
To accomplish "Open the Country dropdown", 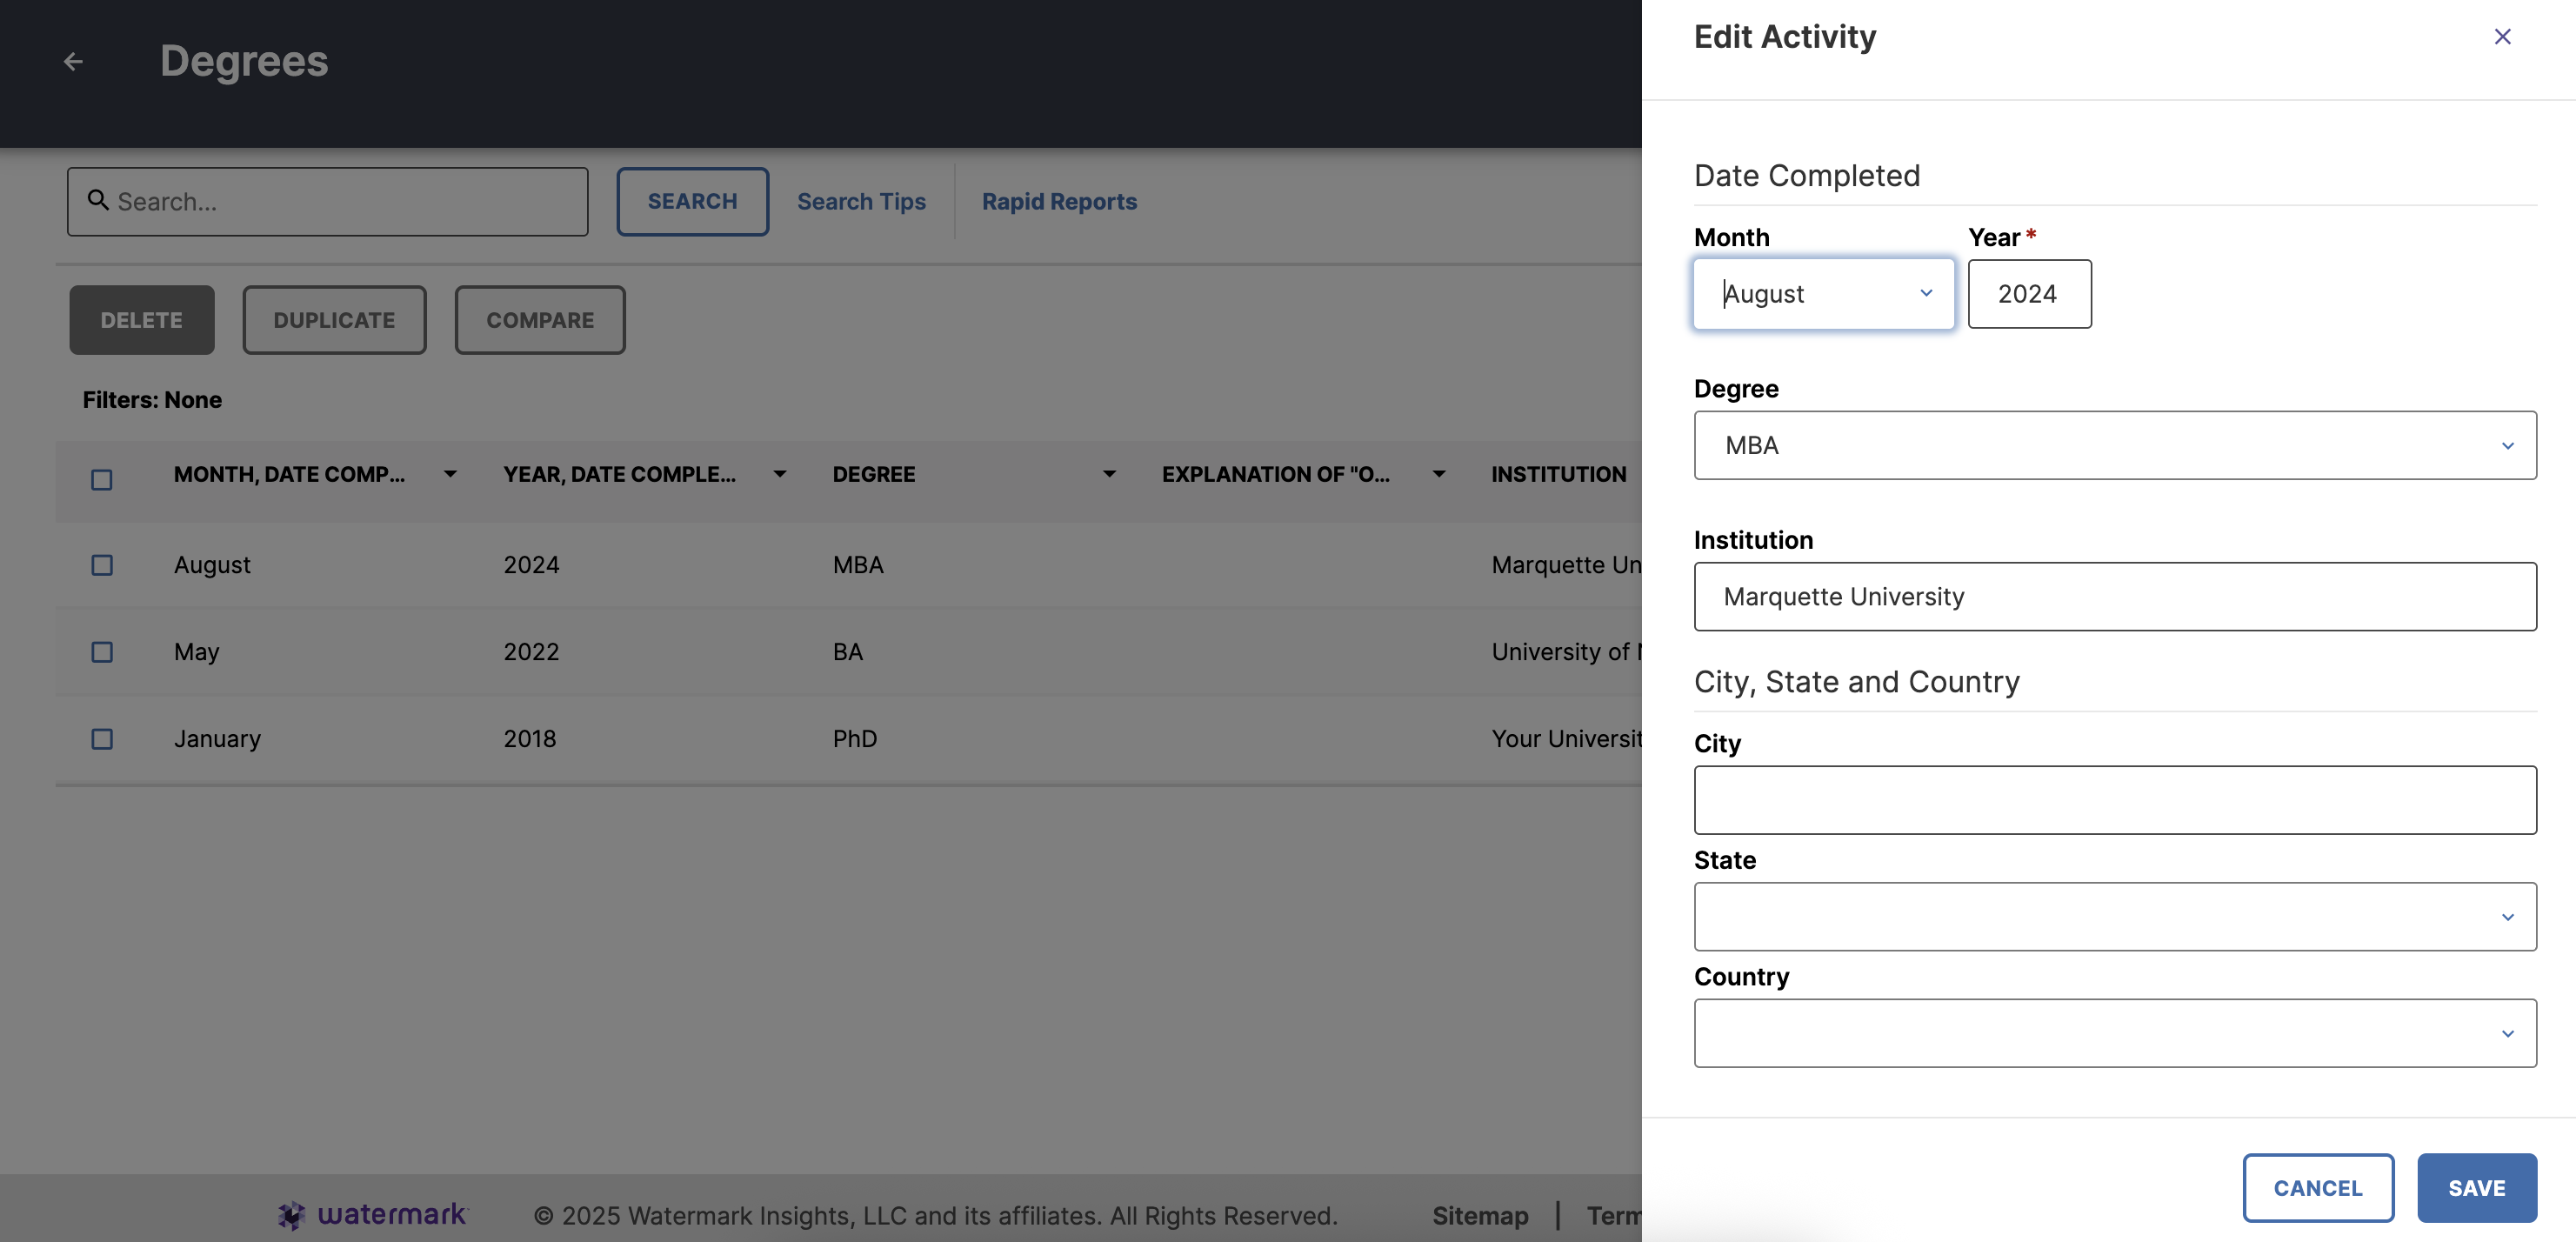I will (x=2115, y=1033).
